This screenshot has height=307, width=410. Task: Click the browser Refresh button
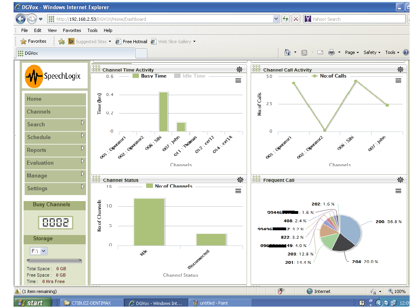(285, 19)
